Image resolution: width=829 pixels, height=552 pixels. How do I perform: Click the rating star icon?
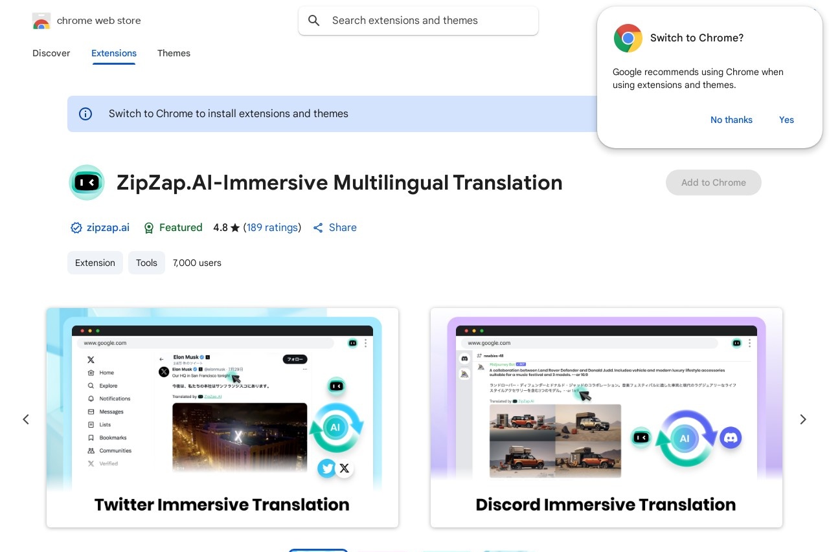coord(235,228)
